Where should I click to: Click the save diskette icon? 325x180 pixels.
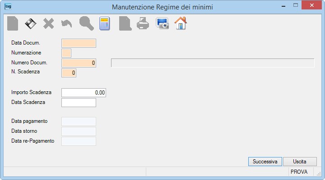31,23
